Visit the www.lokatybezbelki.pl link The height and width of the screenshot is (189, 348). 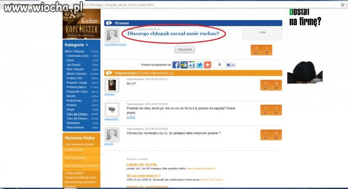tap(201, 168)
